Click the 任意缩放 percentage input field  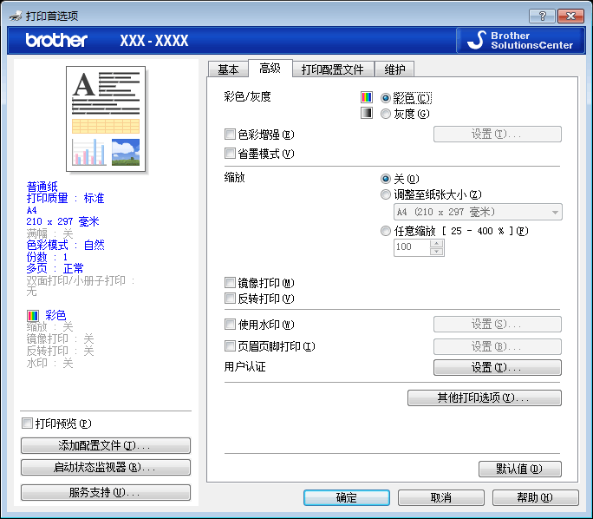click(411, 247)
